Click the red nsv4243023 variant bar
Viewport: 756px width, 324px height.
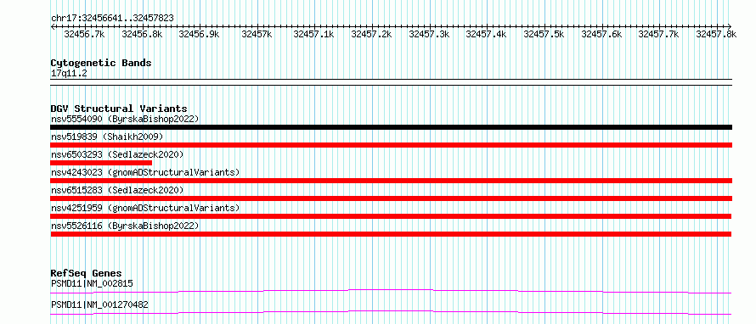click(x=391, y=181)
